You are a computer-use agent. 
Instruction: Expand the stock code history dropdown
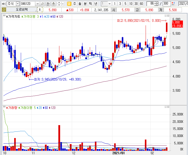(38, 4)
